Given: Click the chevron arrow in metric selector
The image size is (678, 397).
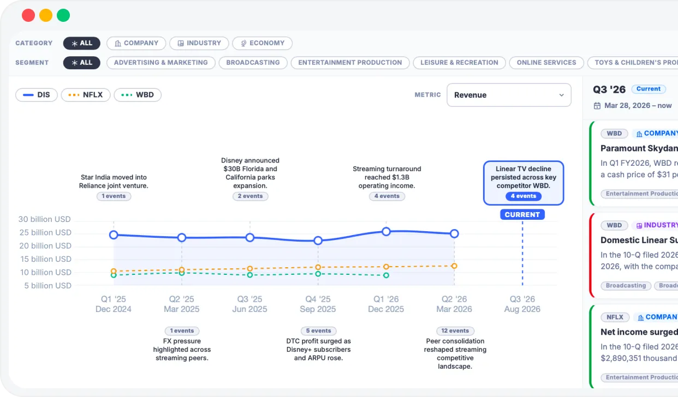Looking at the screenshot, I should coord(561,95).
